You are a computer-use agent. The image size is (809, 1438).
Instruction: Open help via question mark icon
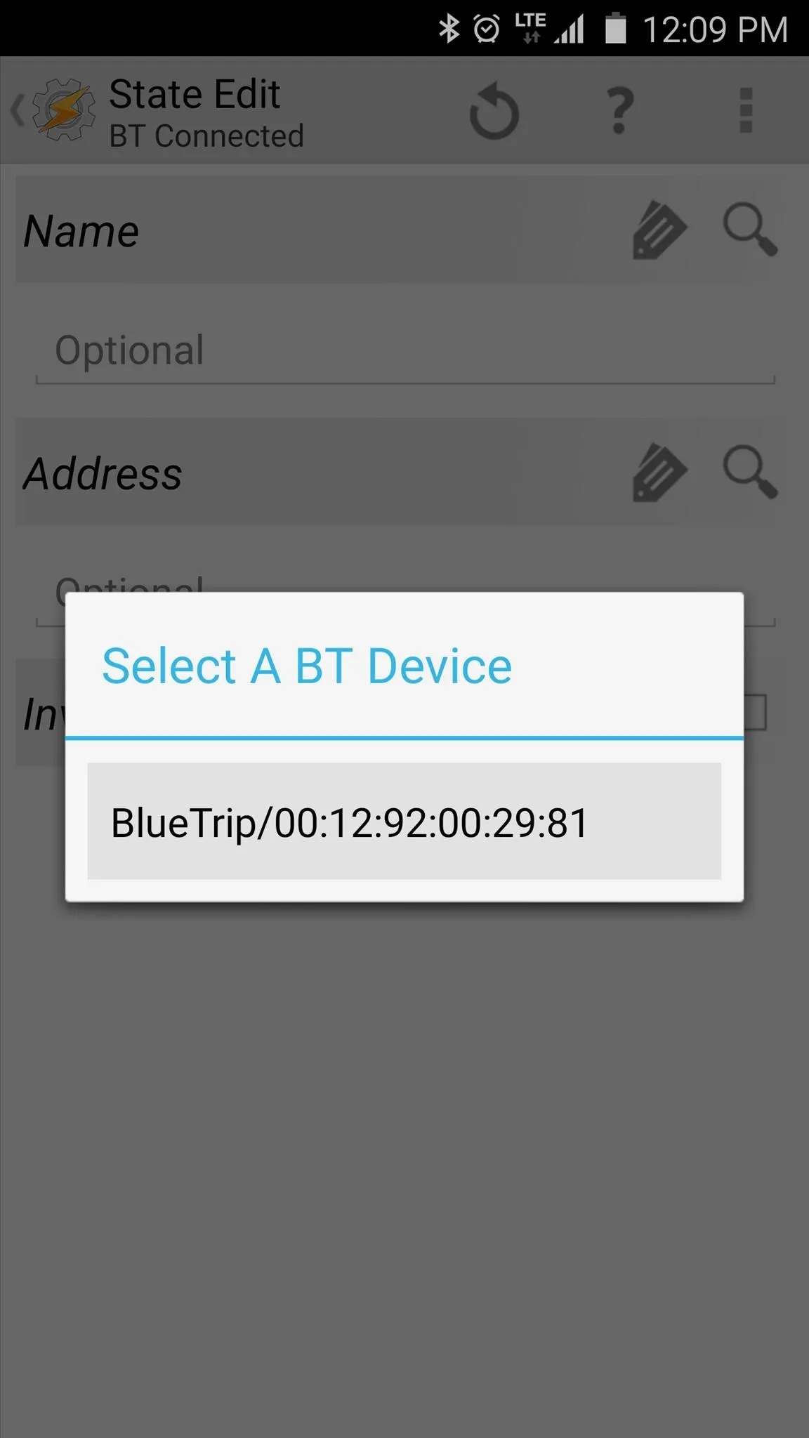click(x=619, y=110)
